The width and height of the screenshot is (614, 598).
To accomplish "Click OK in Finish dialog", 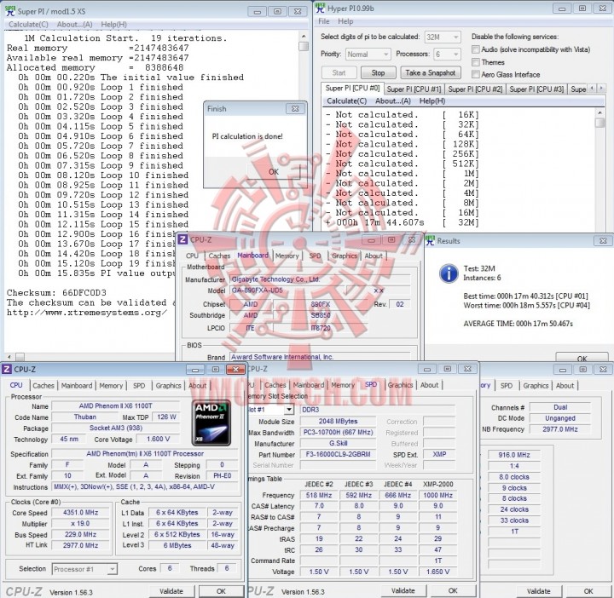I will coord(274,172).
